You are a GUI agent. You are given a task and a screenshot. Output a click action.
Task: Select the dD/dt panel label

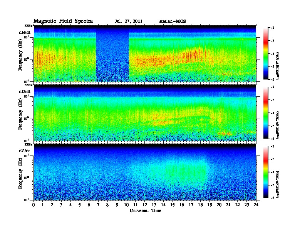(x=25, y=91)
